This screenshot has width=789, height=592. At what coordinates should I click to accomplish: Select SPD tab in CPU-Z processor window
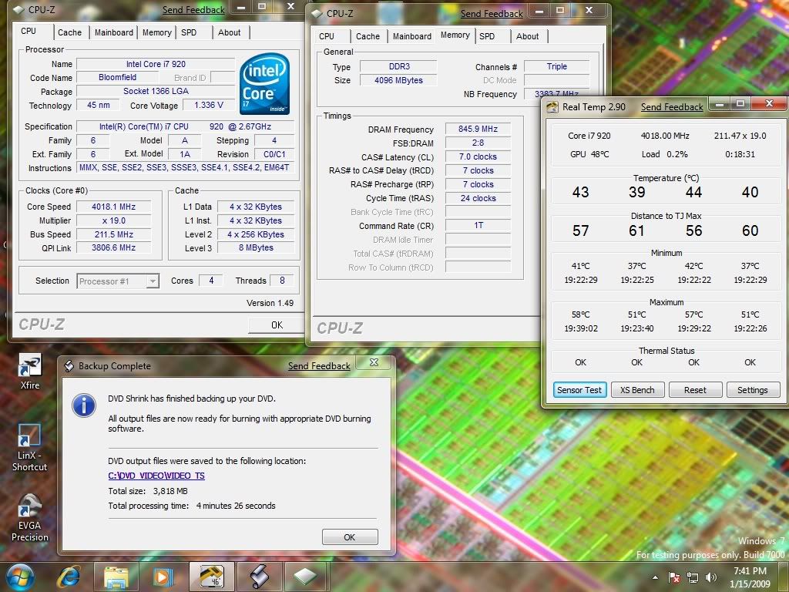click(189, 32)
